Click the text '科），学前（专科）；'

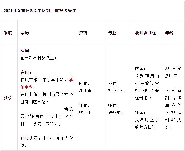tap(41, 124)
